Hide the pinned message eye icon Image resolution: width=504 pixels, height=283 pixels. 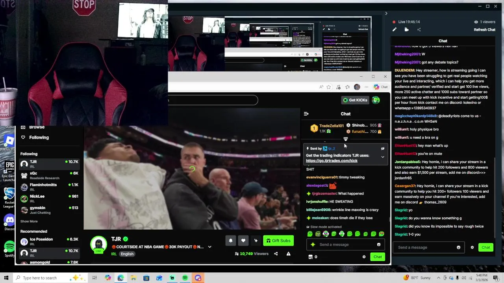[x=382, y=149]
